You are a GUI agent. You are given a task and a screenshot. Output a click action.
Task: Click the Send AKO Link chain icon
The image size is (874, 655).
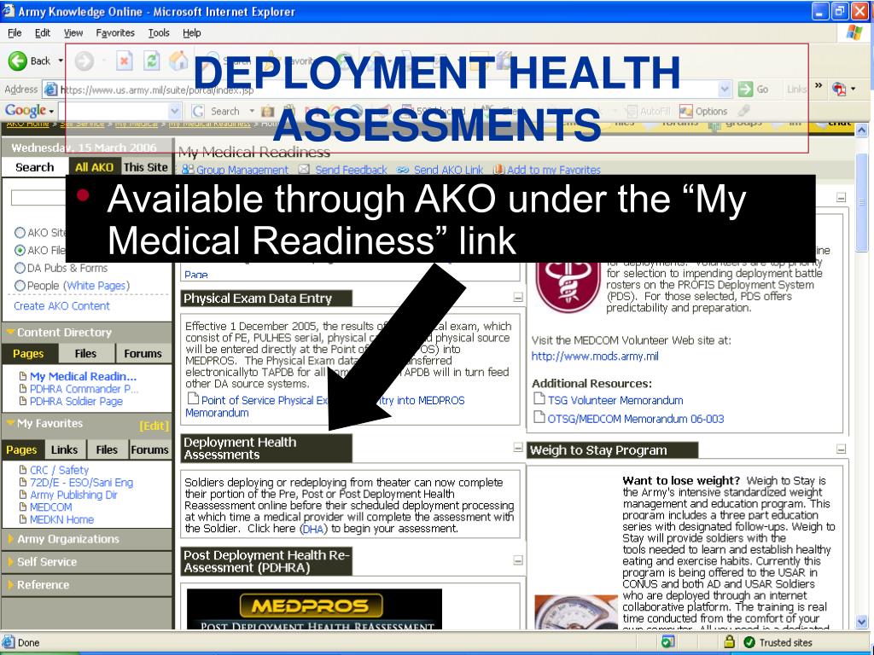pyautogui.click(x=403, y=170)
